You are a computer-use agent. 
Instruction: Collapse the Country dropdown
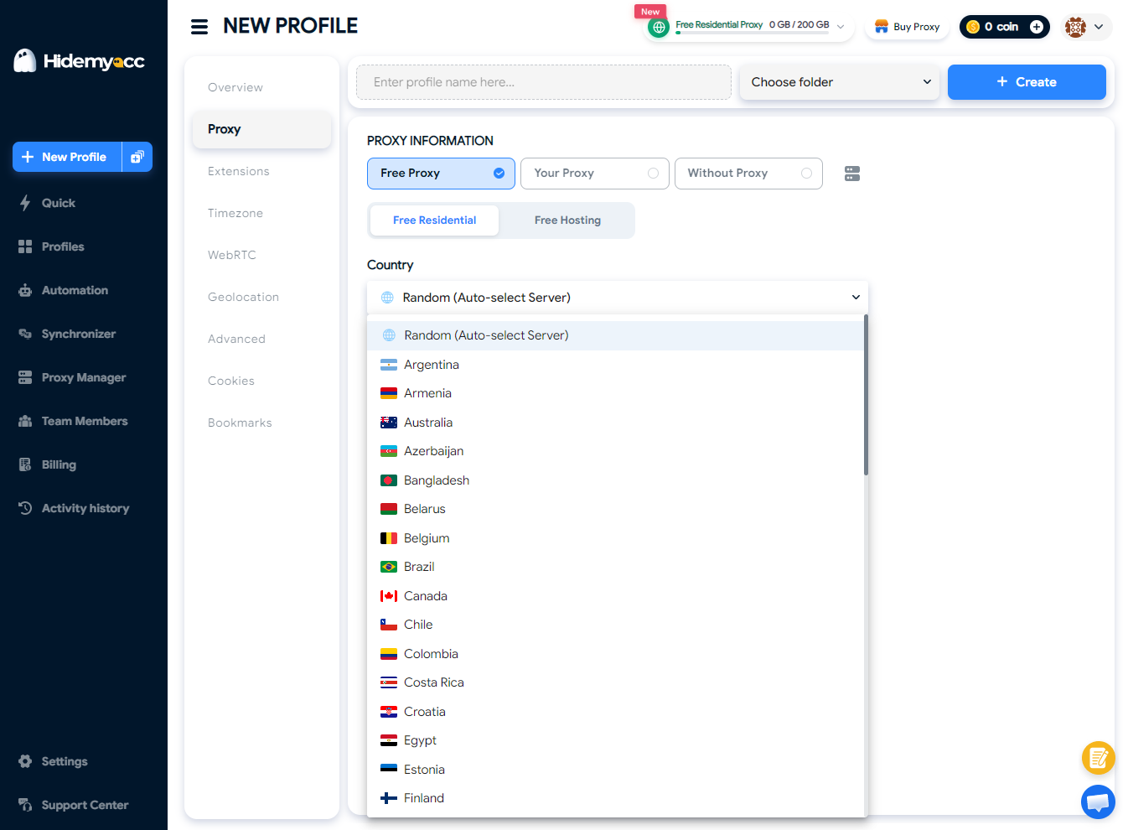[x=618, y=298]
